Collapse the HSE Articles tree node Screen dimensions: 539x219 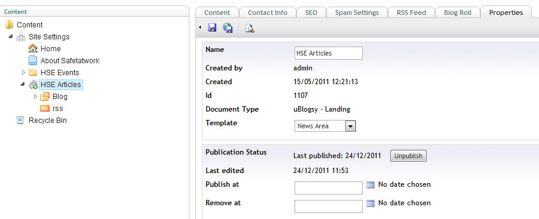tap(23, 84)
